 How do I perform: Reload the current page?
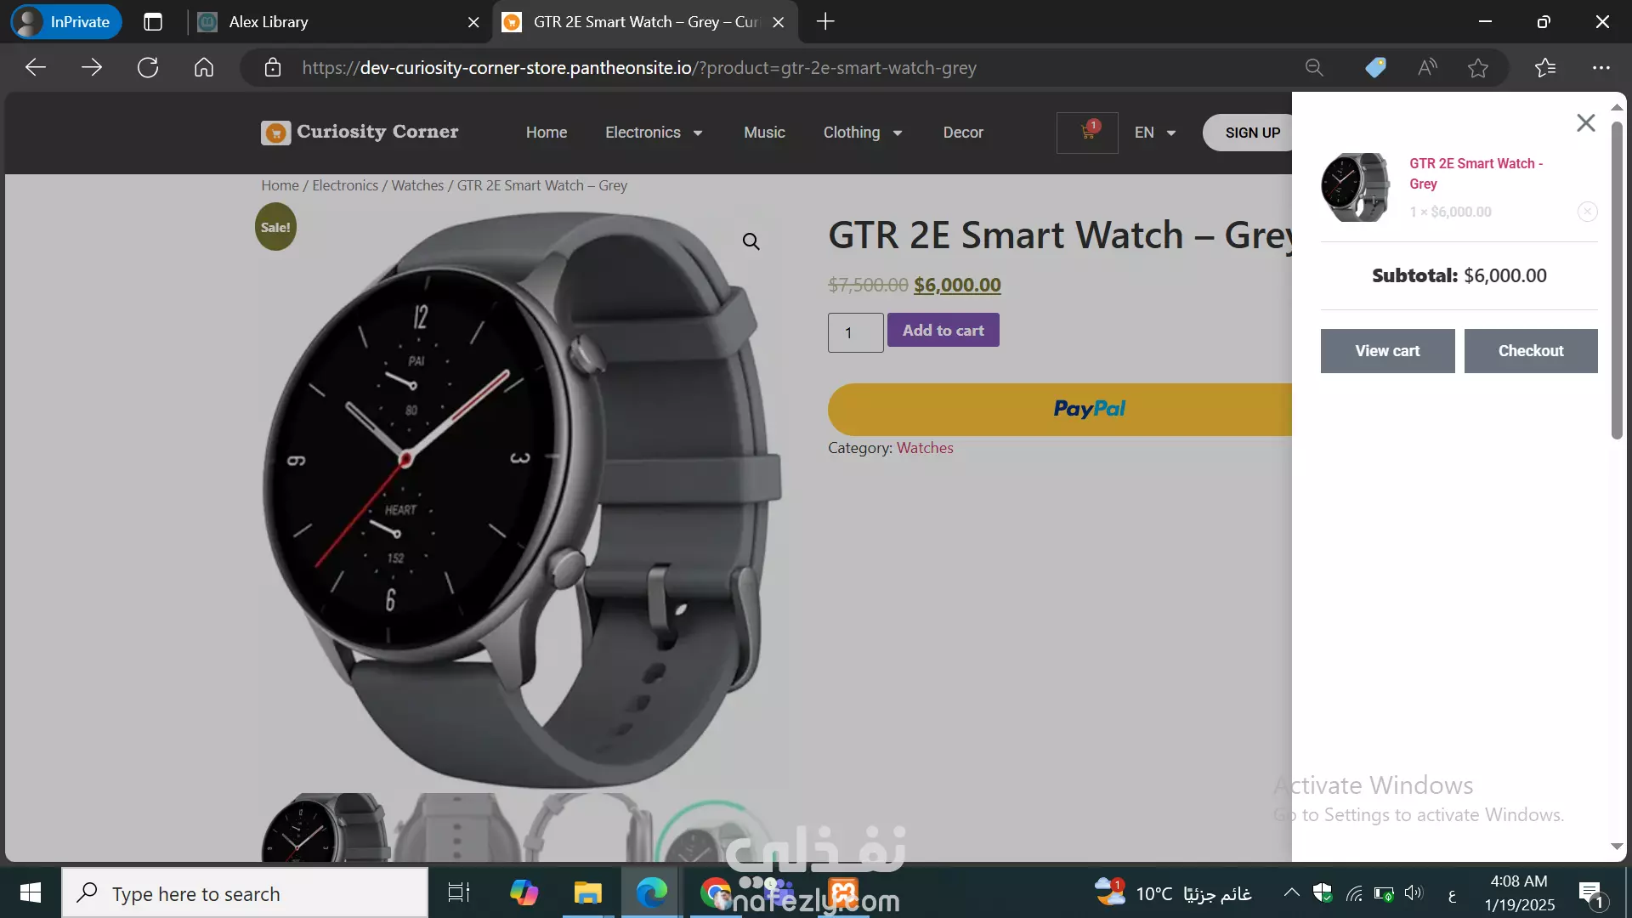pyautogui.click(x=148, y=67)
